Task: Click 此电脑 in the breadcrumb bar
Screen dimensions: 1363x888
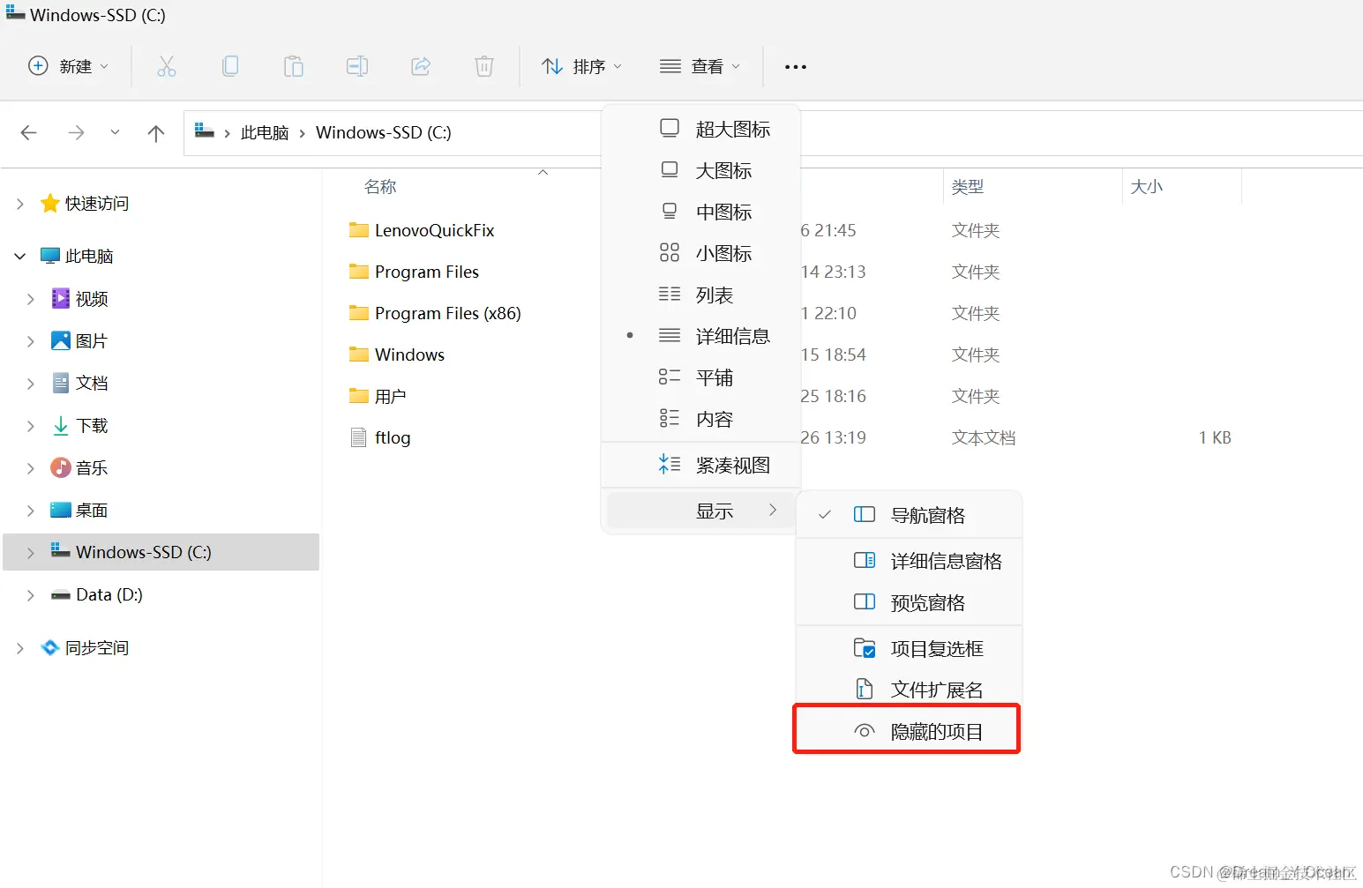Action: pyautogui.click(x=264, y=132)
